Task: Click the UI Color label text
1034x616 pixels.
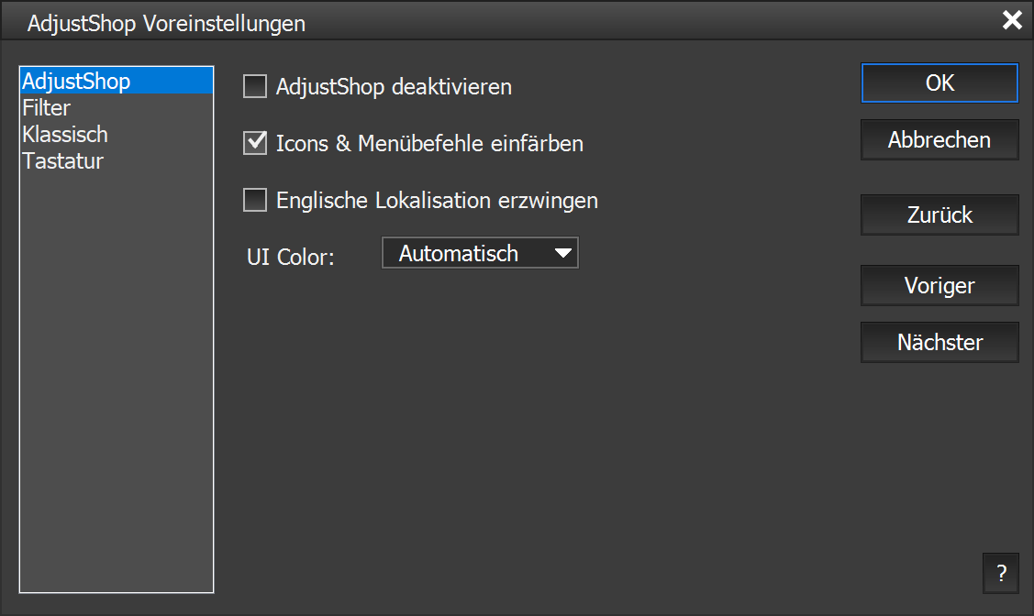Action: [291, 257]
